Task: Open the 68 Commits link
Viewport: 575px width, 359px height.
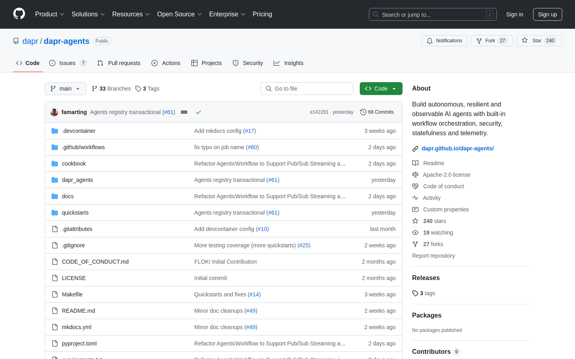Action: 377,112
